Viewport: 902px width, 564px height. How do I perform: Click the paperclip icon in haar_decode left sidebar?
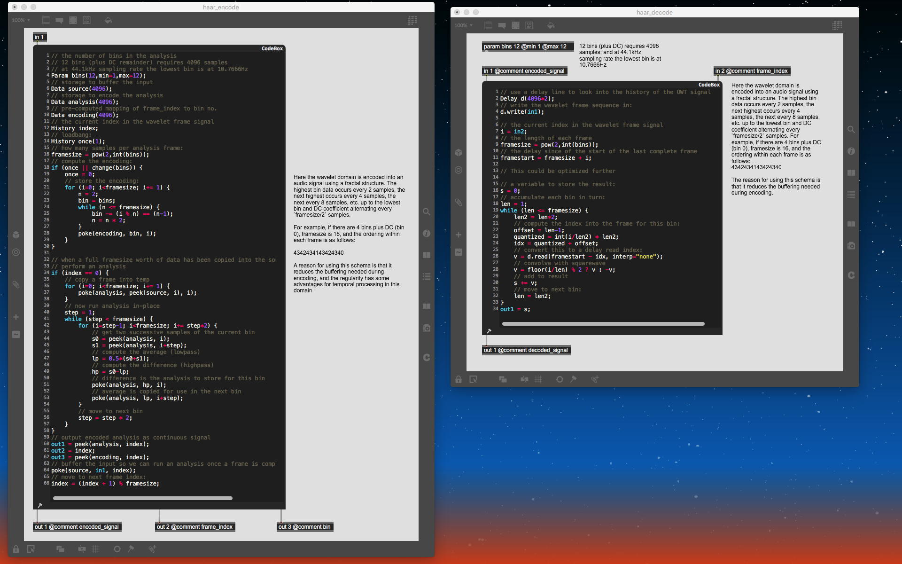[459, 203]
